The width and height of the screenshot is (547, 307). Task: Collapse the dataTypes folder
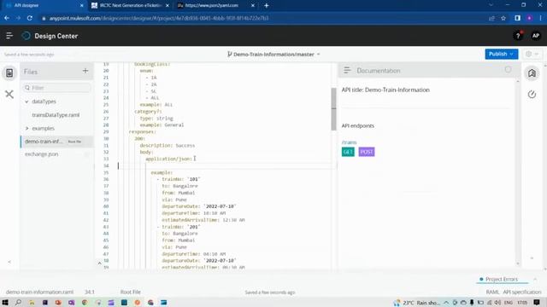tap(26, 101)
